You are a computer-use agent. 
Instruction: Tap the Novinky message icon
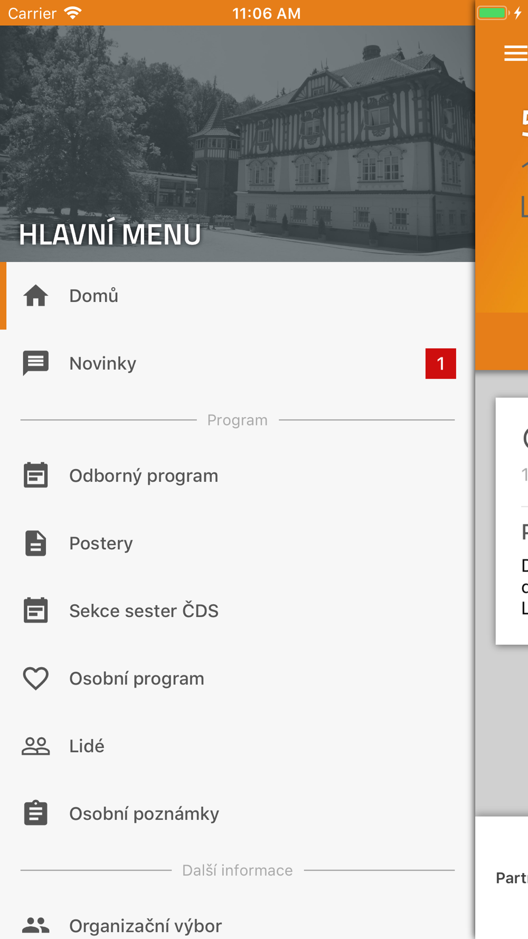point(36,363)
